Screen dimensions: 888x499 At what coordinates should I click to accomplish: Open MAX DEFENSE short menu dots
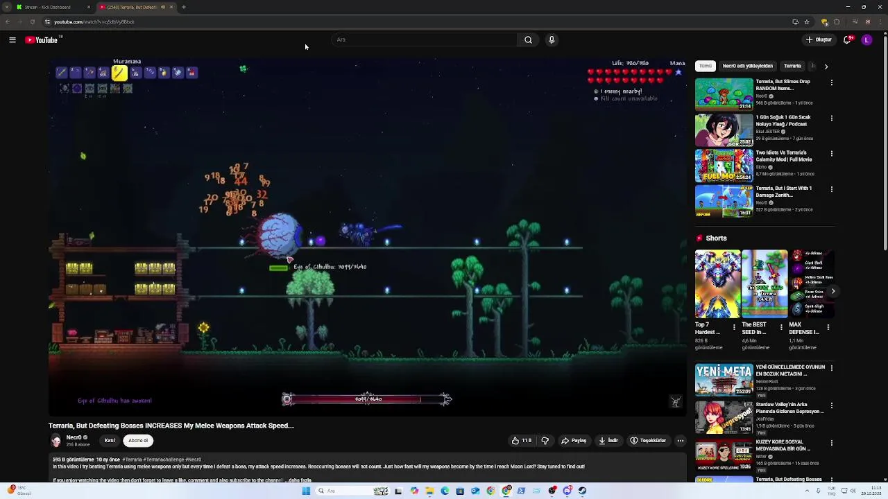(x=828, y=326)
